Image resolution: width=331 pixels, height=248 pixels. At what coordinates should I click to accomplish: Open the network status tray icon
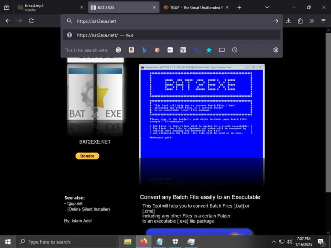click(x=282, y=242)
